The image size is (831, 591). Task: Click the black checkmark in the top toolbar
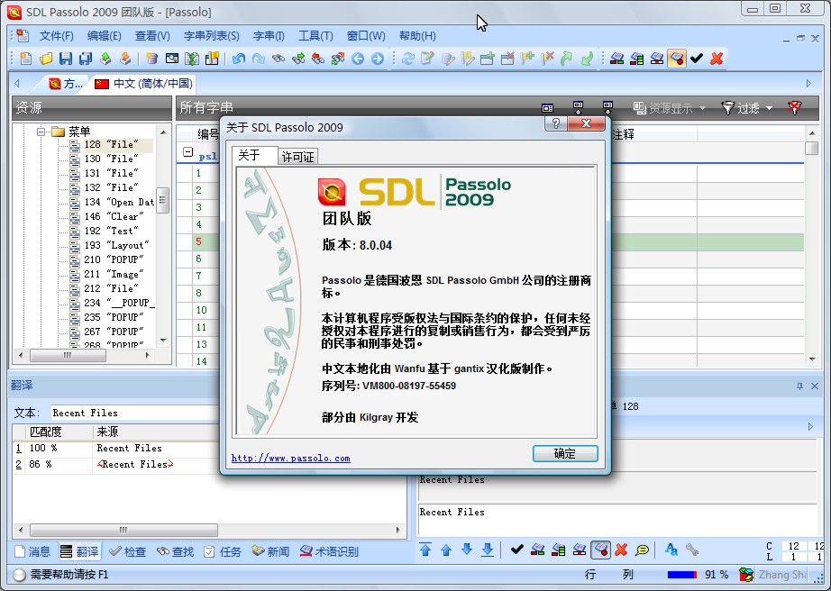coord(697,59)
